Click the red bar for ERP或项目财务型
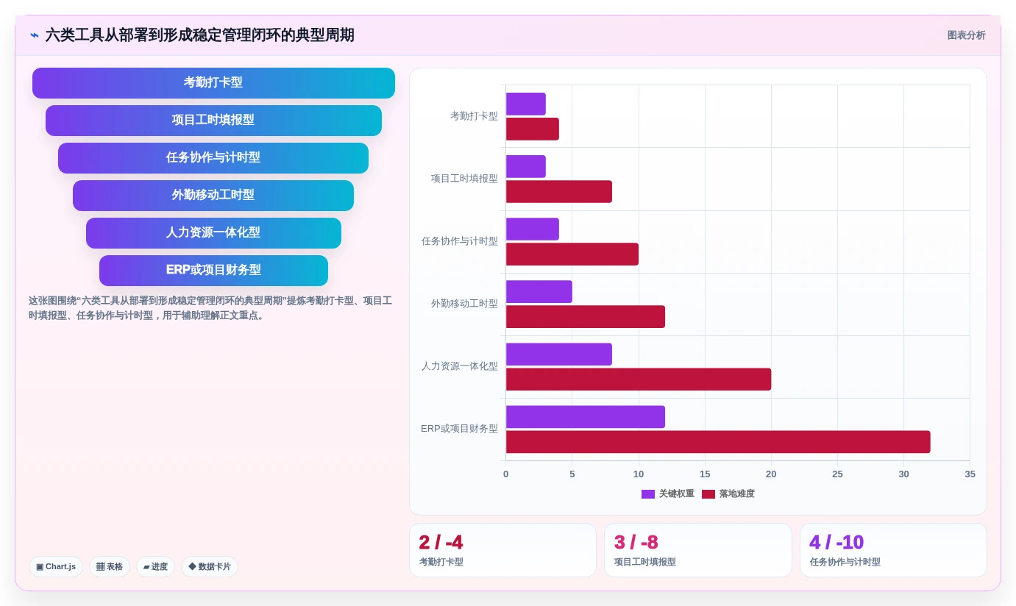1016x606 pixels. 718,442
